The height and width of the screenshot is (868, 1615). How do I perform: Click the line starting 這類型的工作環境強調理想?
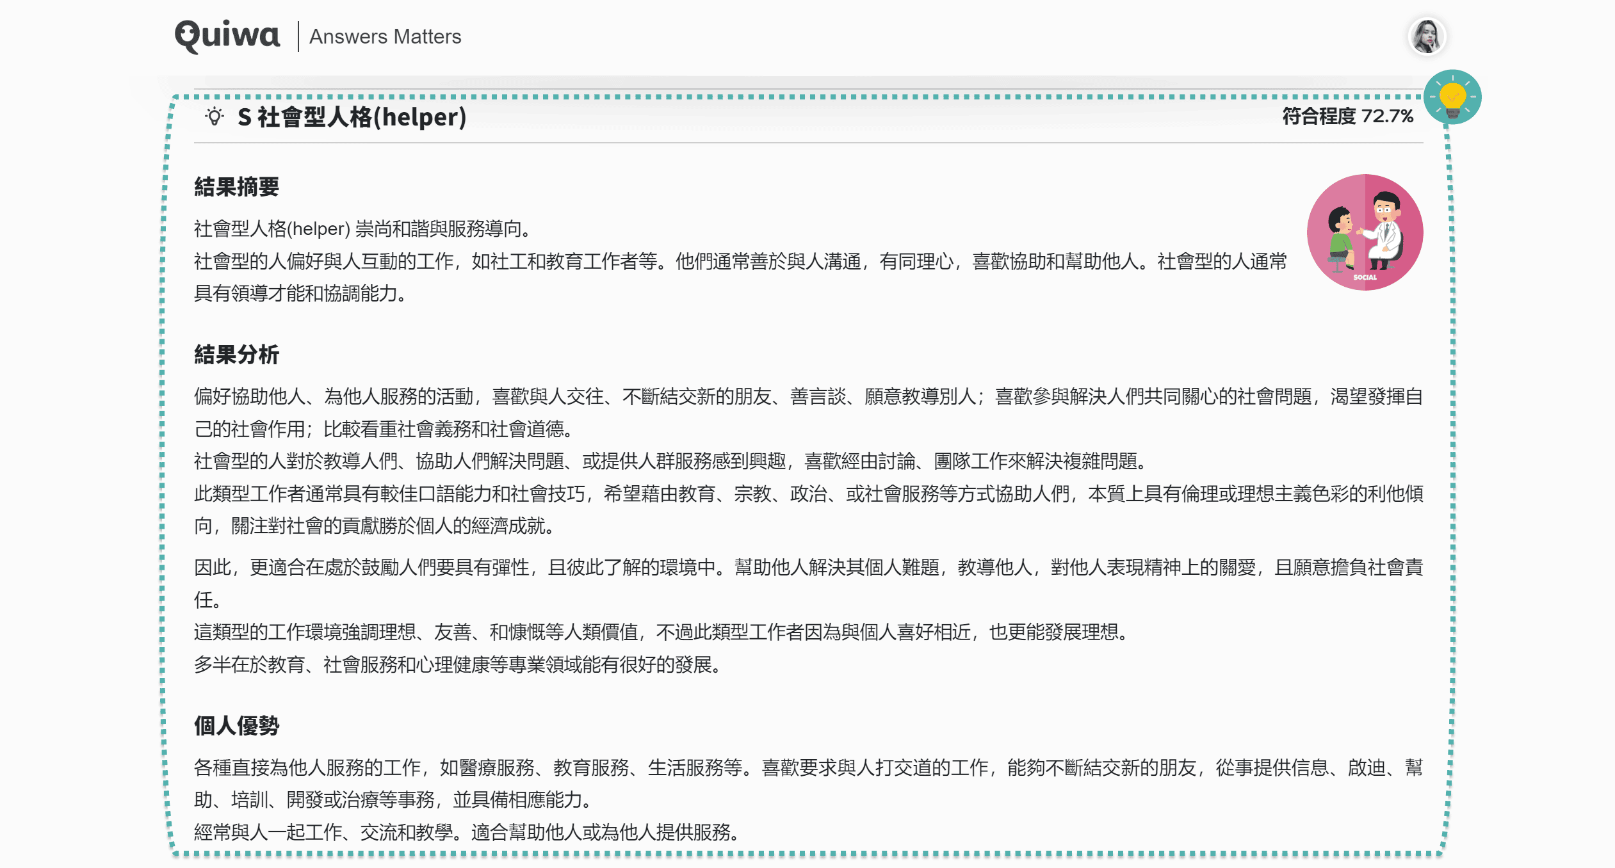pyautogui.click(x=660, y=632)
